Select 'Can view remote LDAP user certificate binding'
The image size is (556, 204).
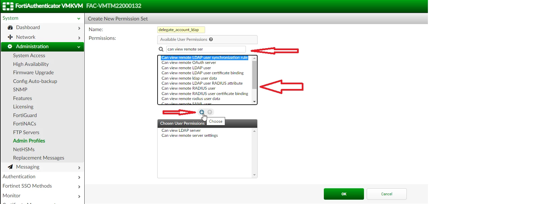(x=202, y=73)
